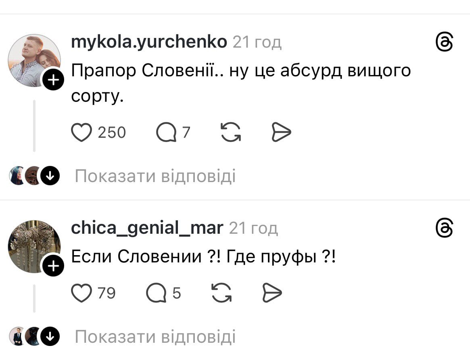
Task: Open chica_genial_mar username profile link
Action: pos(147,228)
